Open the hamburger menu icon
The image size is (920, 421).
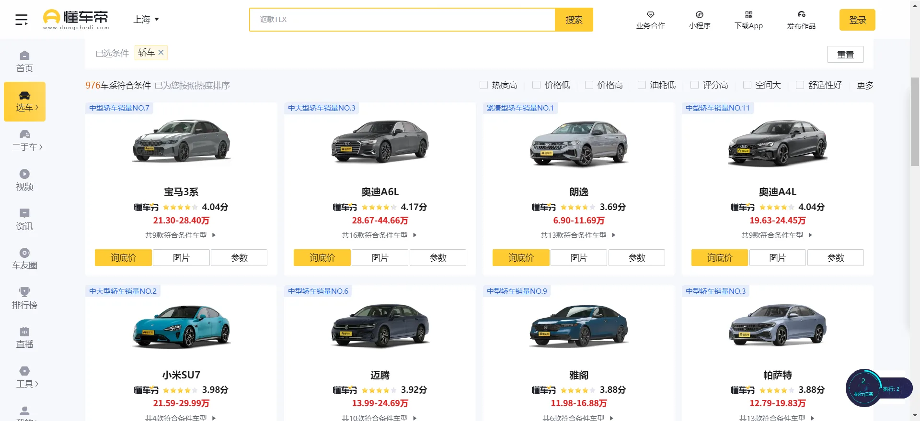(x=22, y=20)
